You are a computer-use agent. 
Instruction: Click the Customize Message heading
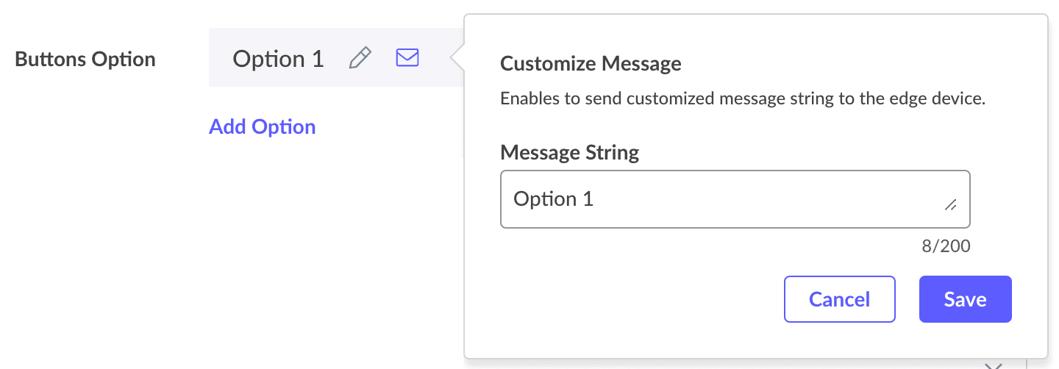tap(591, 63)
